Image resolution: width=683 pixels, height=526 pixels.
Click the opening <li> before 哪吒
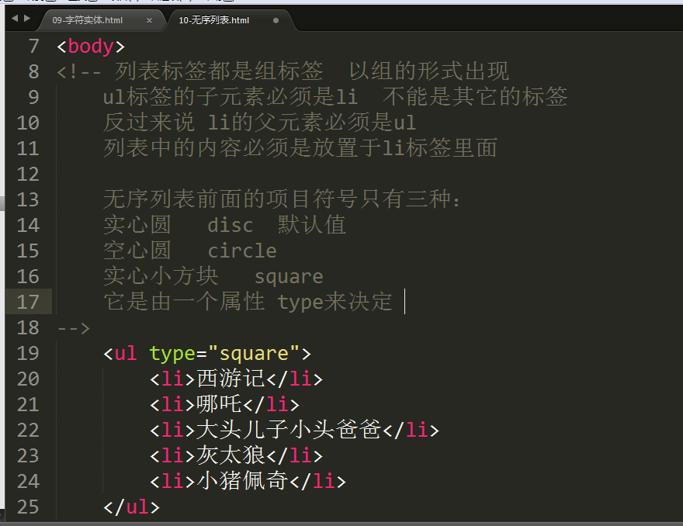click(x=172, y=404)
